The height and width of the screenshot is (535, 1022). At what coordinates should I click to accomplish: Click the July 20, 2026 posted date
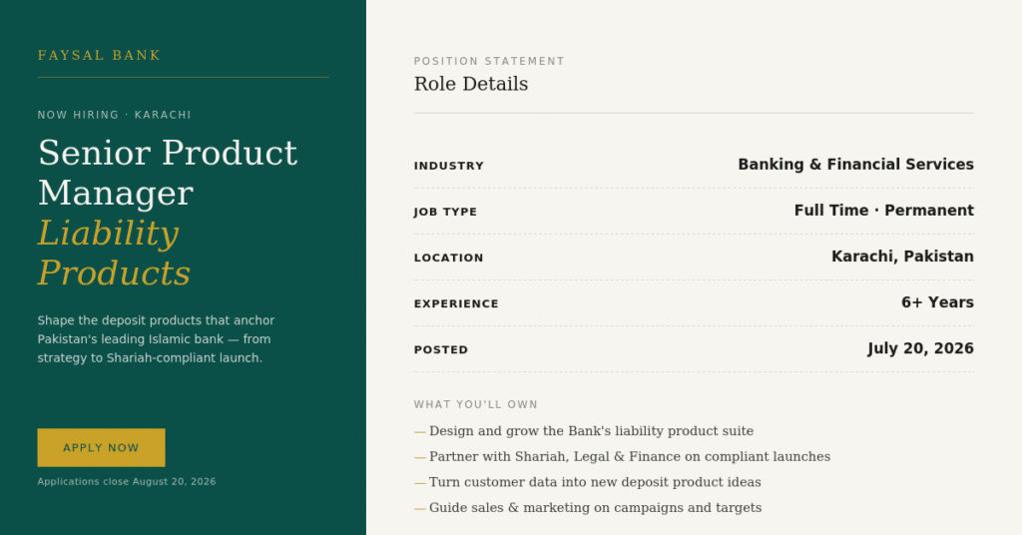(x=920, y=348)
